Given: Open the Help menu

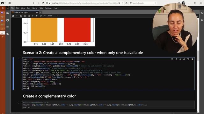Looking at the screenshot, I should pos(55,8).
